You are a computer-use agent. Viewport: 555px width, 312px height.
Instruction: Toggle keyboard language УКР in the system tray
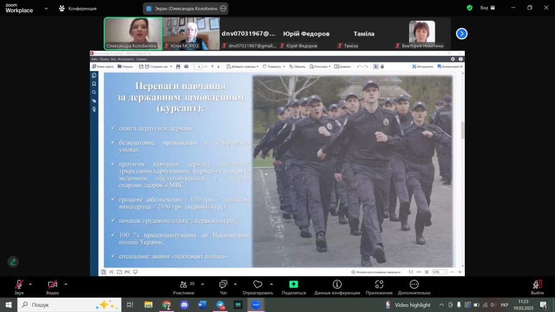505,305
